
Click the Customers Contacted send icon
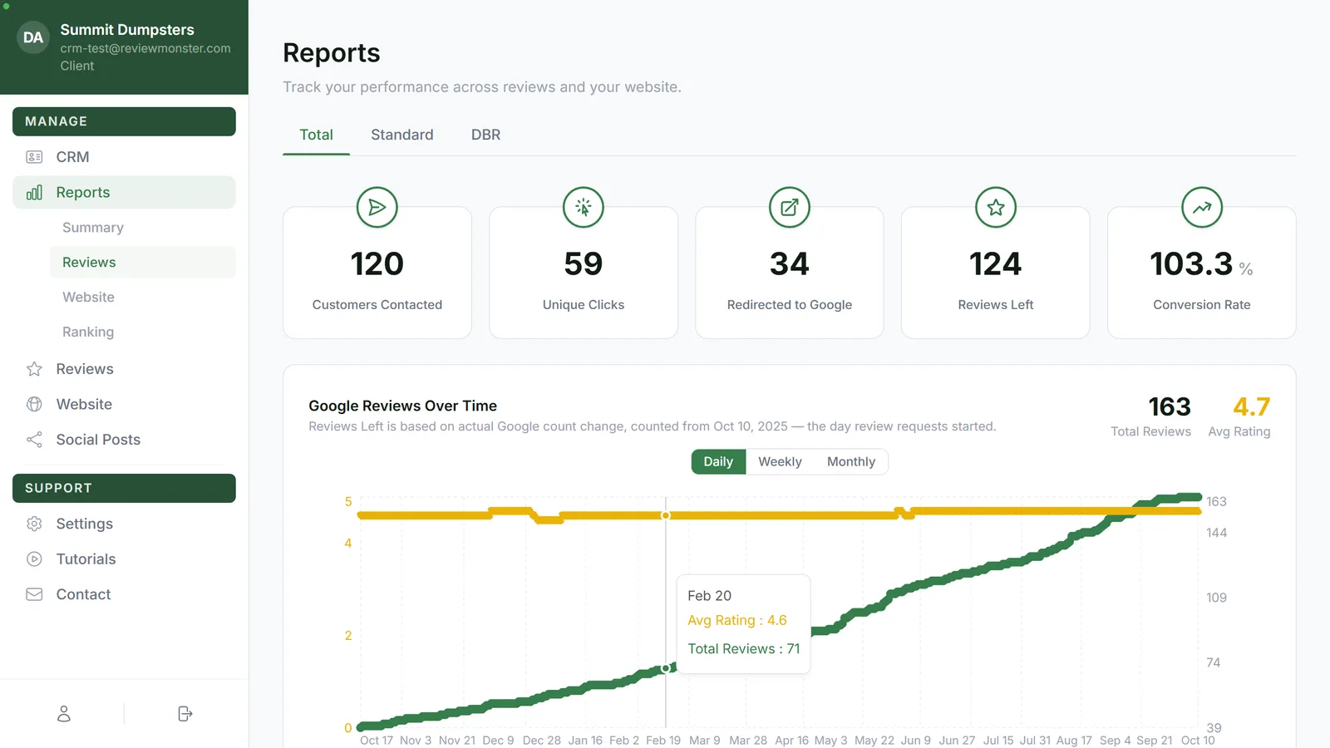pyautogui.click(x=377, y=207)
